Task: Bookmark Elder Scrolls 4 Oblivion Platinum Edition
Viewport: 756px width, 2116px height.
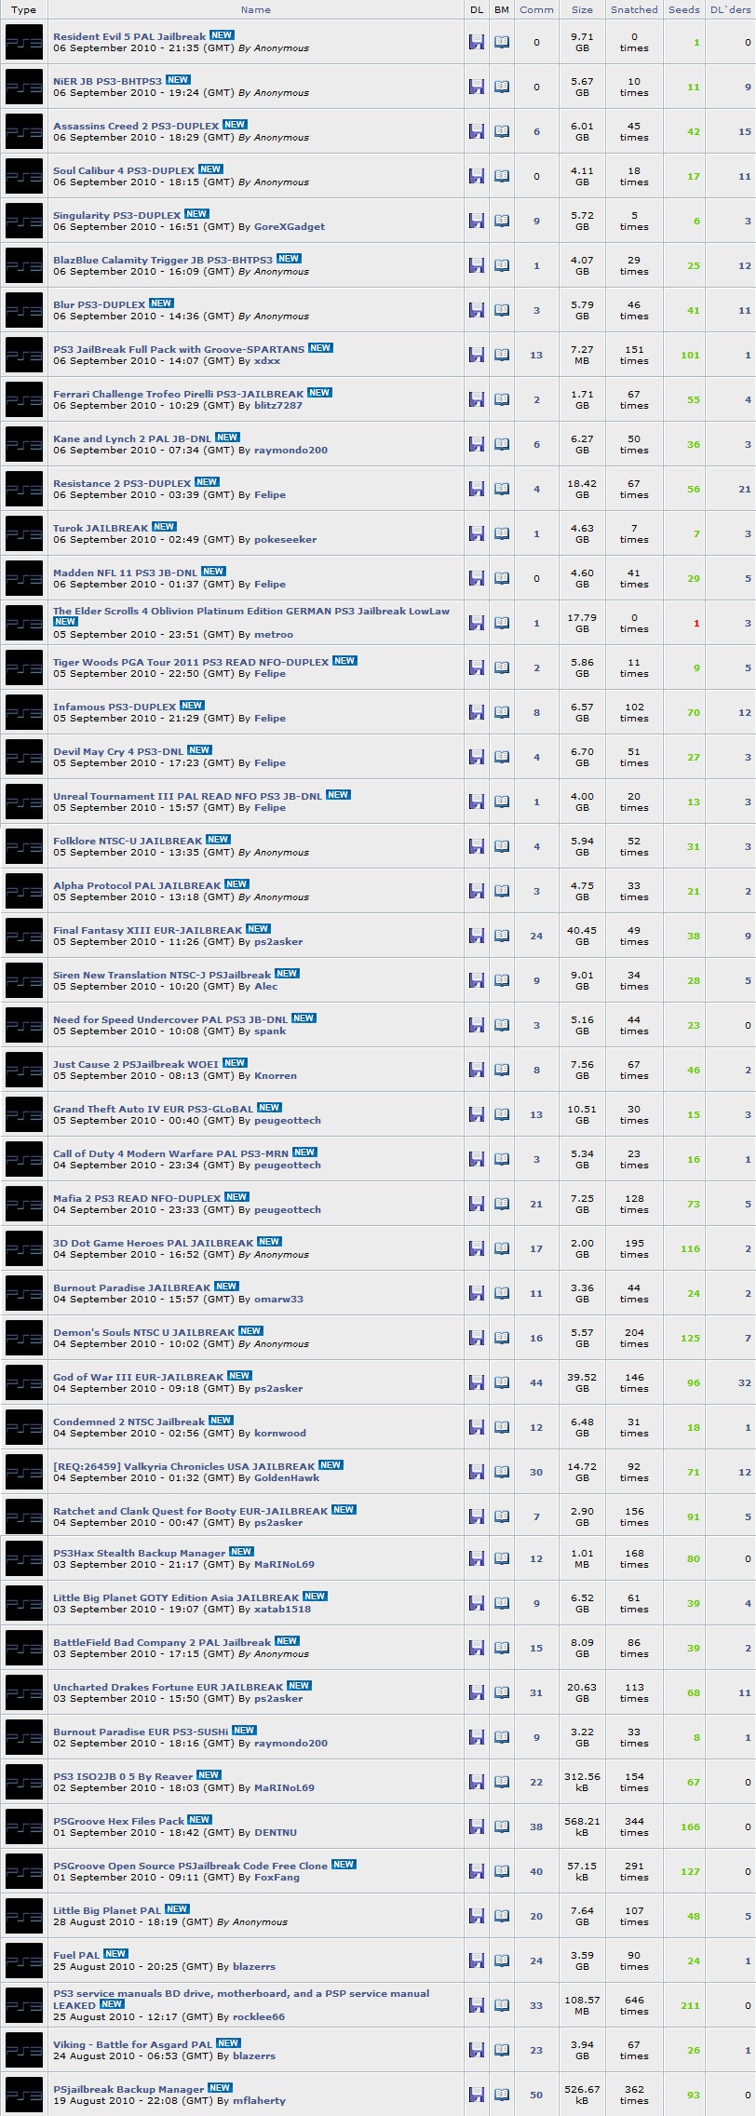Action: coord(502,623)
